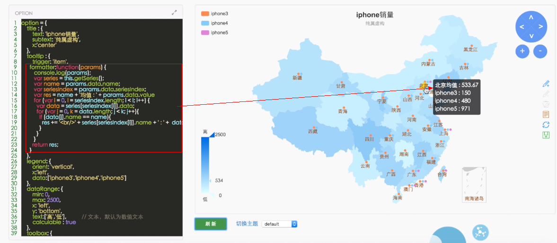The image size is (557, 243).
Task: Activate the mark line pencil tool
Action: click(546, 84)
